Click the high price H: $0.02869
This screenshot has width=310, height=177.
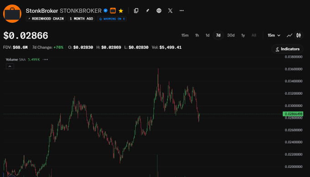(x=108, y=47)
